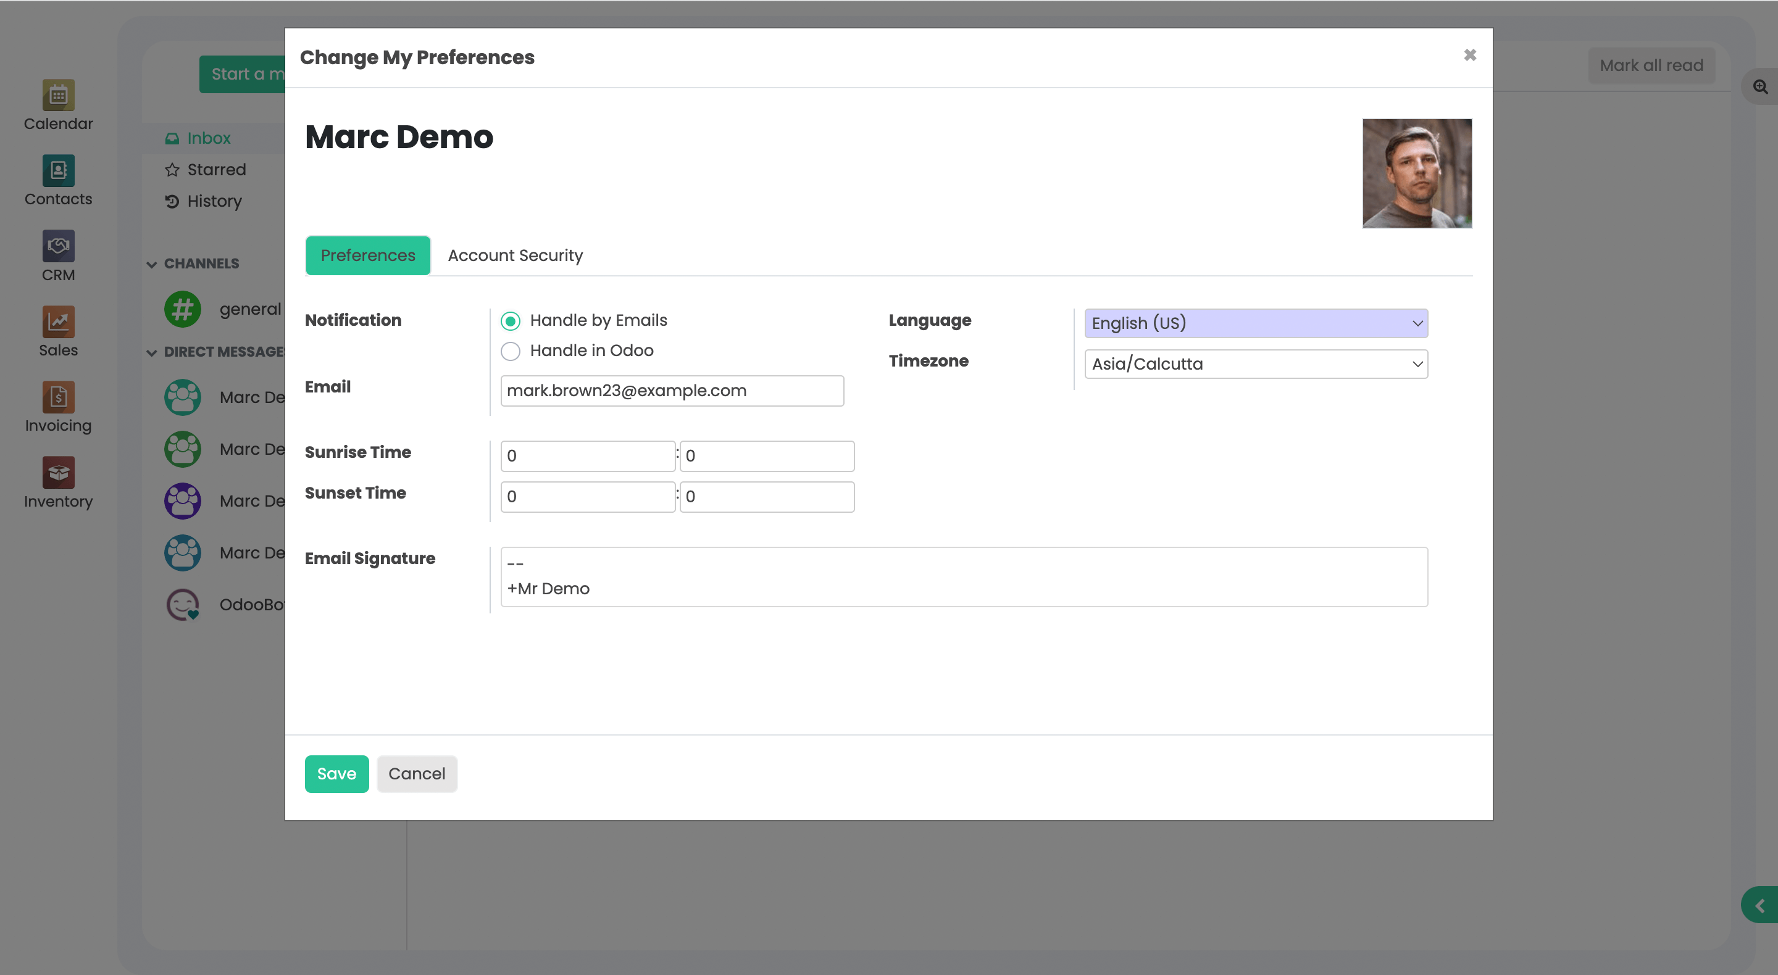Viewport: 1778px width, 975px height.
Task: Open the Calendar app icon
Action: [58, 95]
